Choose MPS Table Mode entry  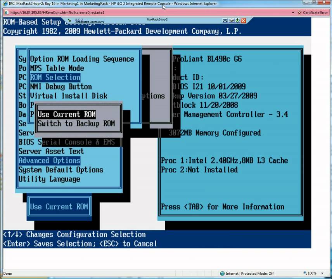[57, 68]
